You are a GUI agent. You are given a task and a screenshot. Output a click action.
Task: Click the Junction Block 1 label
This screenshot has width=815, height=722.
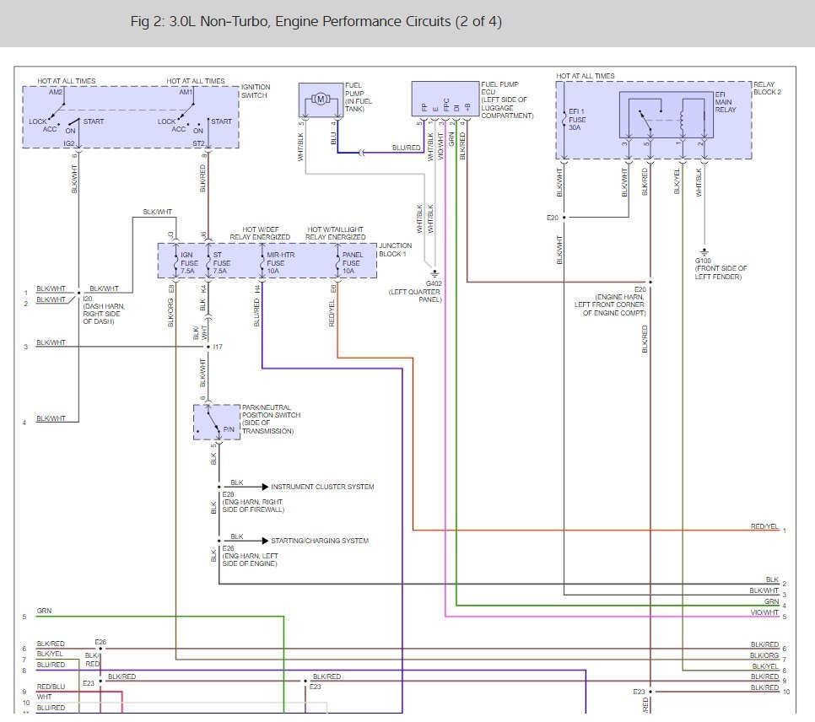395,250
